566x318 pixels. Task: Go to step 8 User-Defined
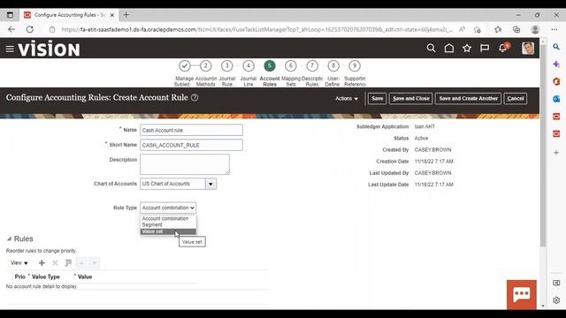tap(333, 66)
